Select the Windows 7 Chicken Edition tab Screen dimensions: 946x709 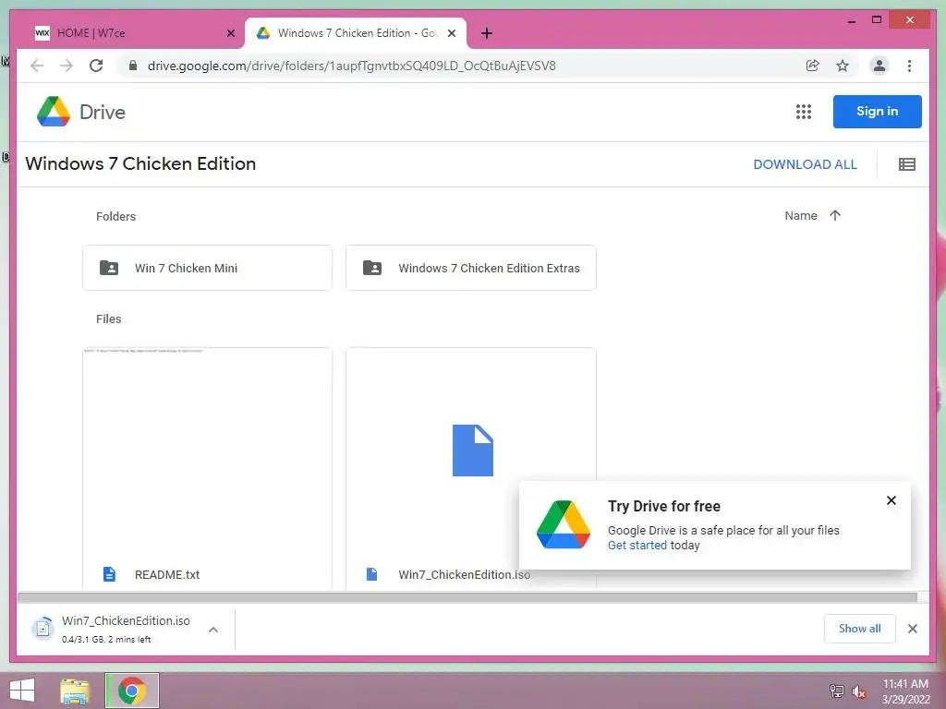pos(356,33)
